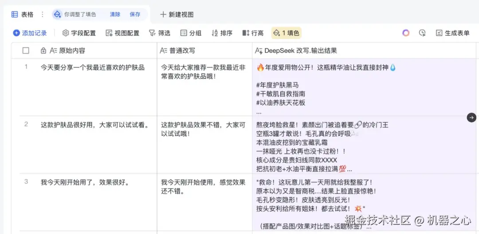Open 视图配置 view settings
Screen dimensions: 479x234
pyautogui.click(x=122, y=33)
